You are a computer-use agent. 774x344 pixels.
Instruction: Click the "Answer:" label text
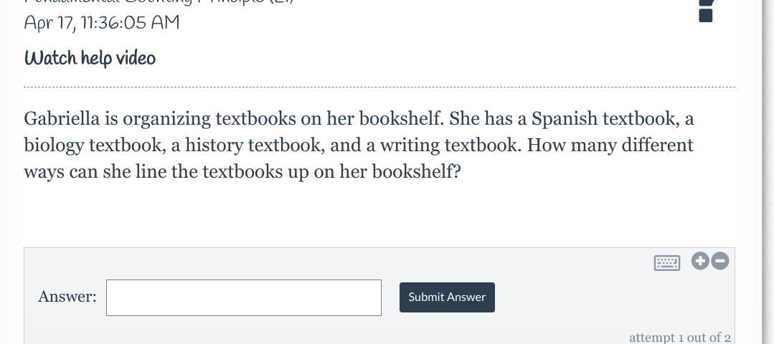(67, 297)
